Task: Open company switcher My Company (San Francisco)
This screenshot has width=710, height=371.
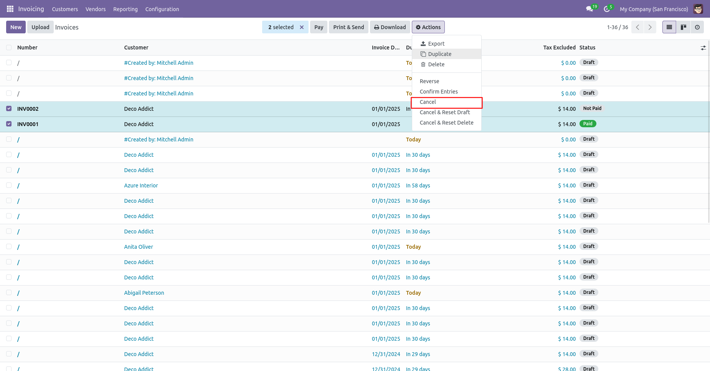Action: tap(654, 9)
